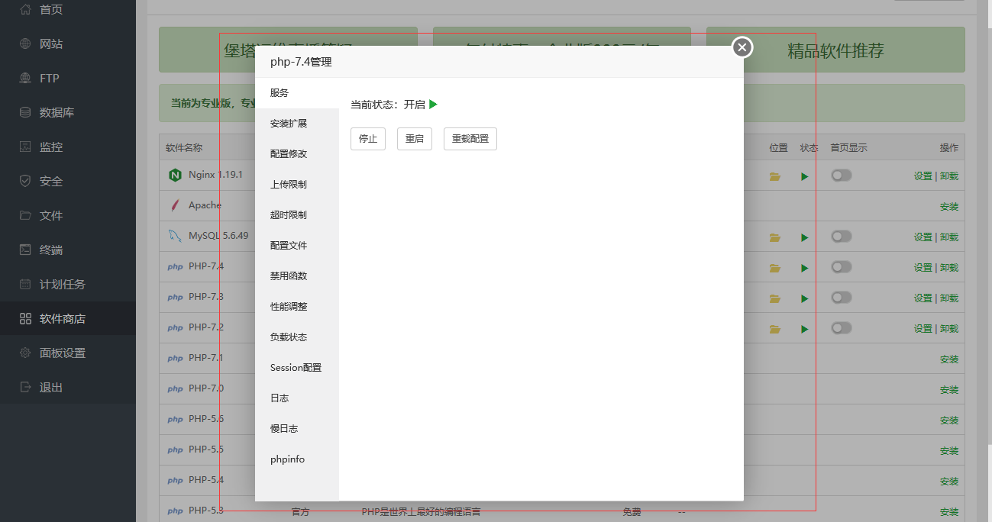992x522 pixels.
Task: Select the 服务 tab in dialog
Action: 297,93
